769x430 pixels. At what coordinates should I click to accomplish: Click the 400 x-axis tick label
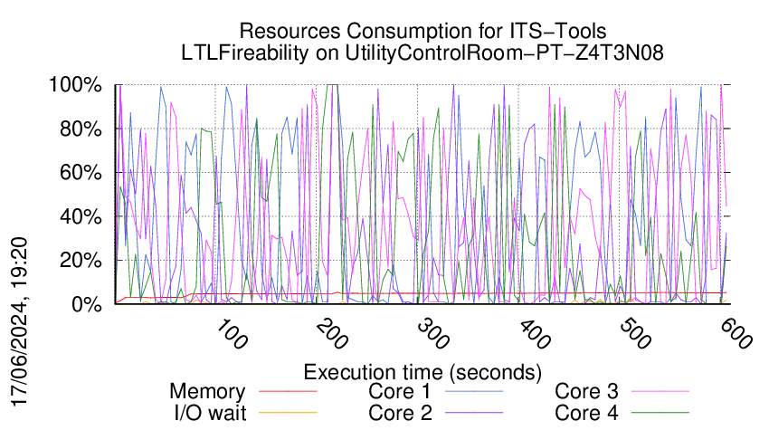[x=535, y=334]
